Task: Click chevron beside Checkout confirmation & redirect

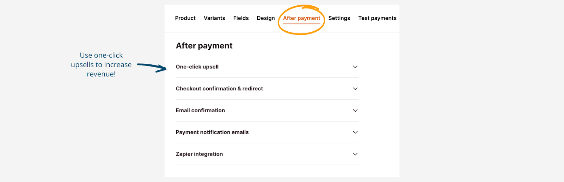Action: click(x=355, y=89)
